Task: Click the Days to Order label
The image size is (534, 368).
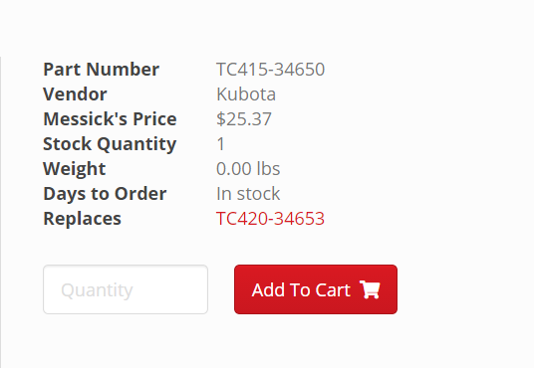Action: tap(105, 194)
